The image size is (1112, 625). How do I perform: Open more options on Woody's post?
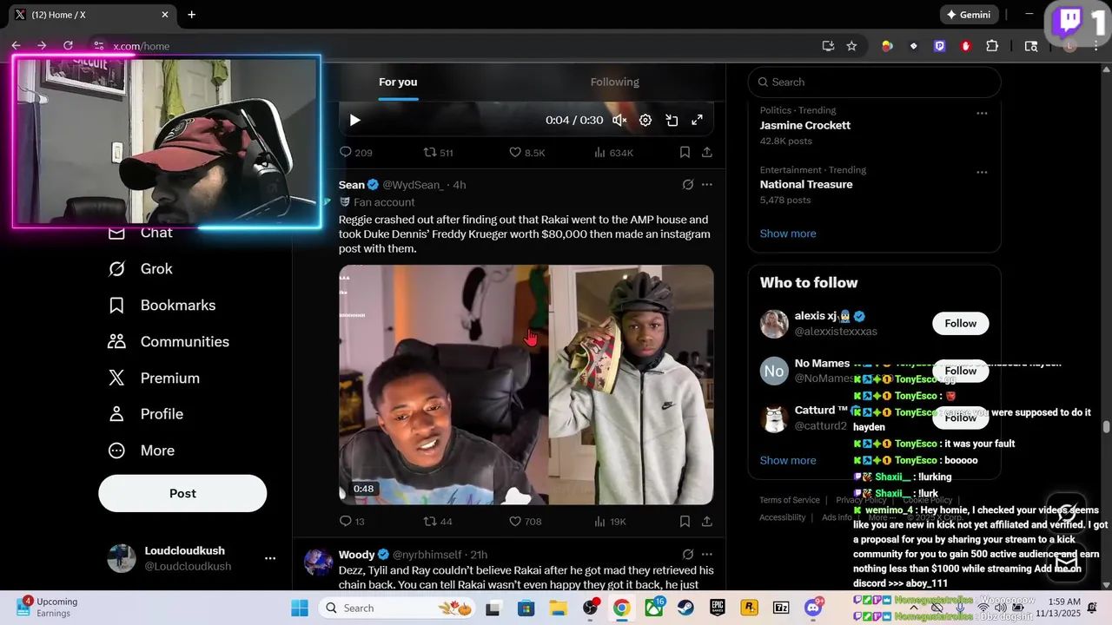[x=707, y=554]
